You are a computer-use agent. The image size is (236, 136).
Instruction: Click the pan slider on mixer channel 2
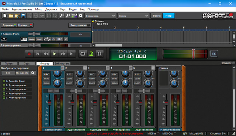coord(76,91)
